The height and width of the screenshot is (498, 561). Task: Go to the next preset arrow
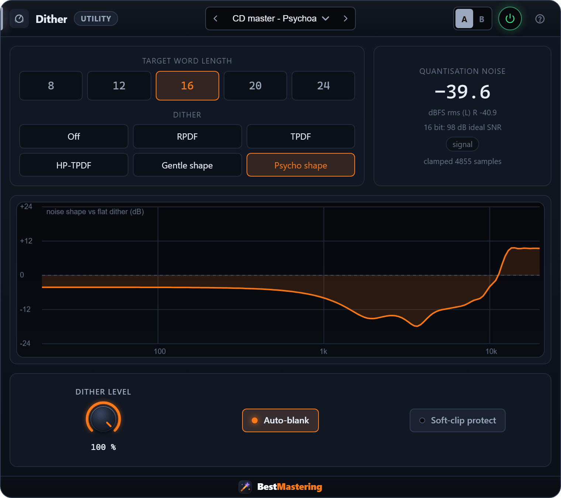pos(345,18)
